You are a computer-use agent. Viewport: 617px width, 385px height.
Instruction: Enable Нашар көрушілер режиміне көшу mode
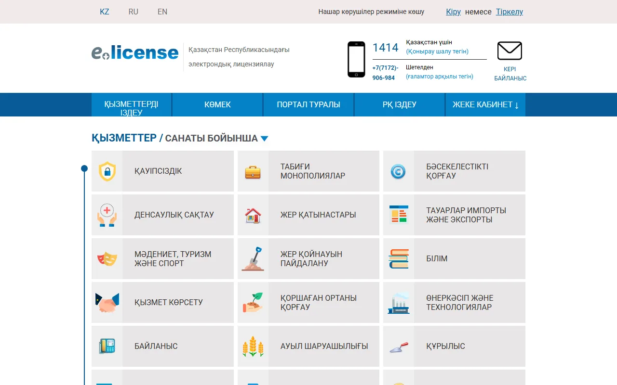(x=371, y=12)
